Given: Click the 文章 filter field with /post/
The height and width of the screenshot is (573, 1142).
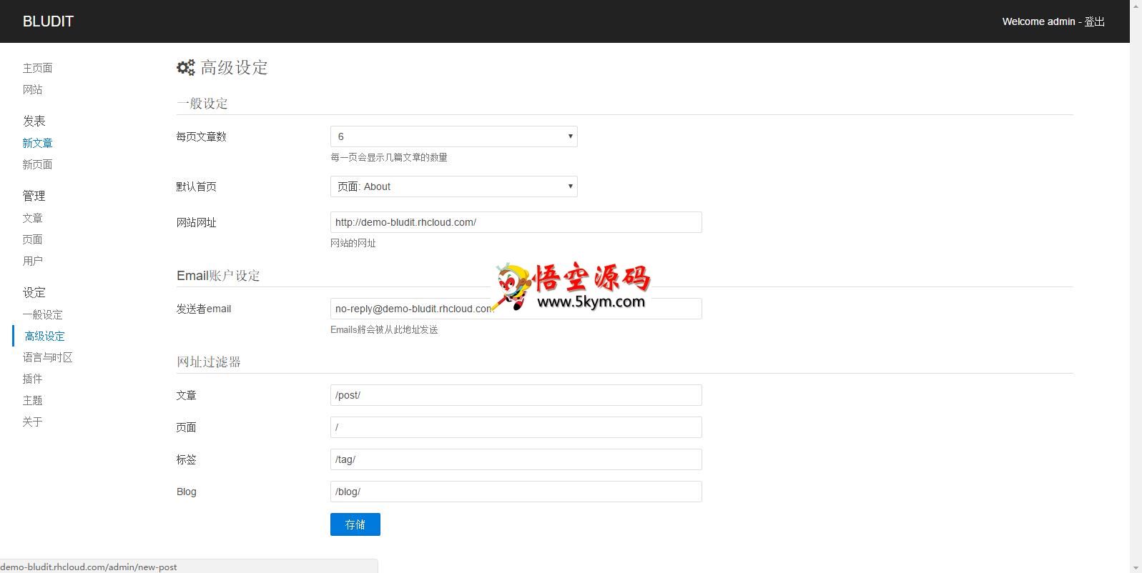Looking at the screenshot, I should 516,395.
